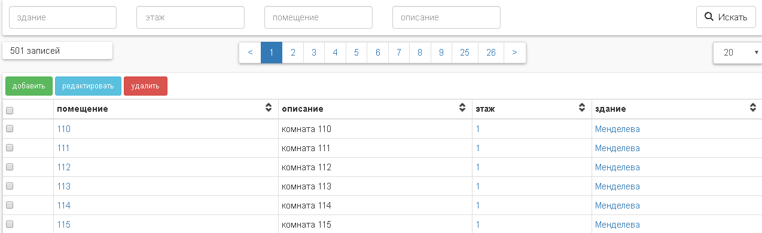
Task: Click the этаж value 1 in row 113
Action: click(478, 186)
